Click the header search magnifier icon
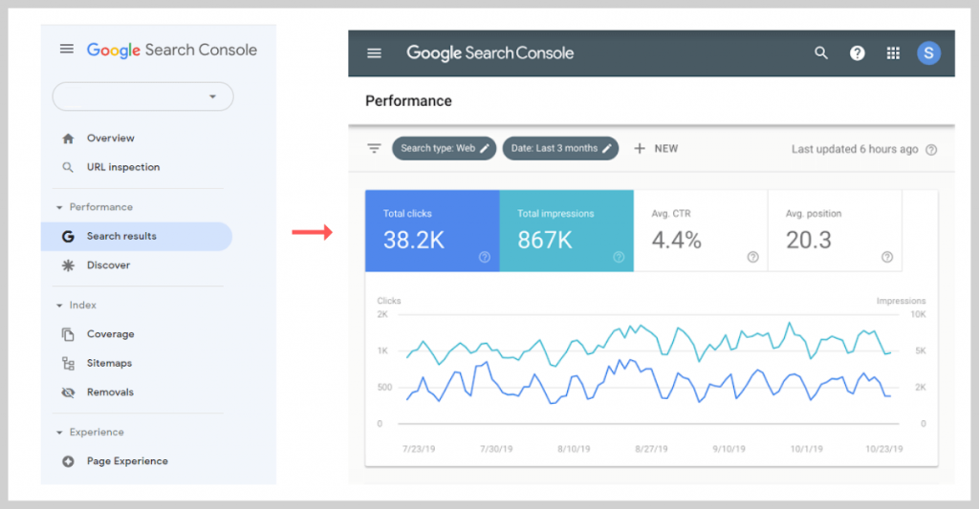 821,53
